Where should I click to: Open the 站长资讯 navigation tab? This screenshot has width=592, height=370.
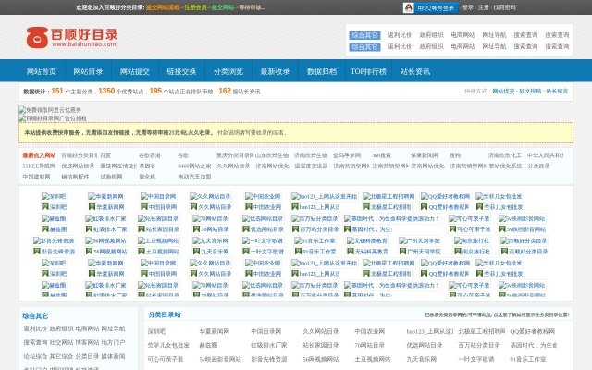pyautogui.click(x=415, y=71)
